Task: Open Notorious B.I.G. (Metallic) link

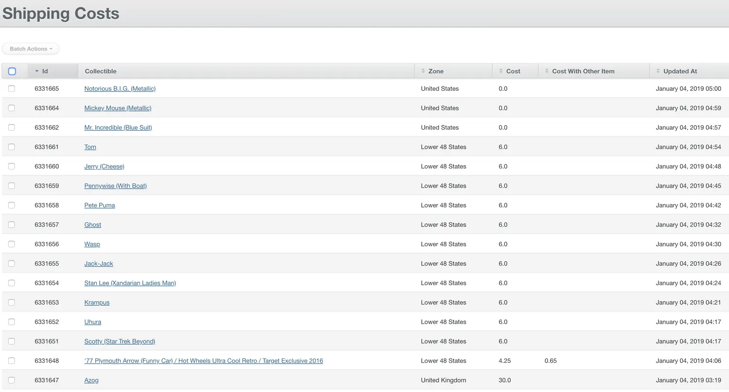Action: coord(120,88)
